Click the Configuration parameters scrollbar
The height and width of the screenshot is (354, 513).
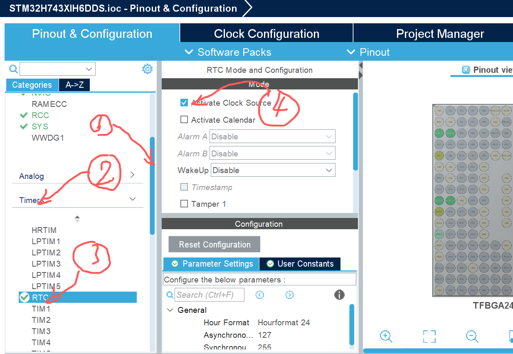352,325
